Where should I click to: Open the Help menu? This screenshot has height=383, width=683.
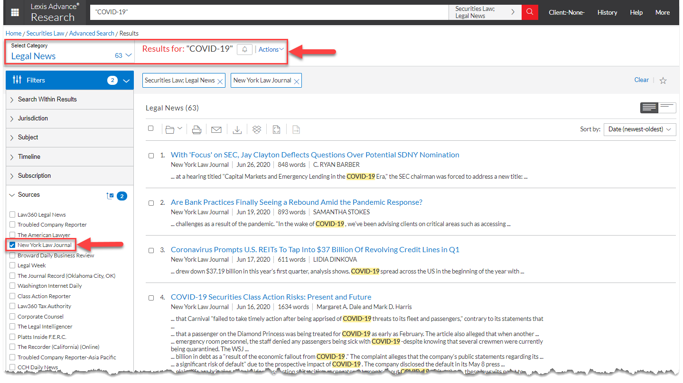click(x=636, y=13)
